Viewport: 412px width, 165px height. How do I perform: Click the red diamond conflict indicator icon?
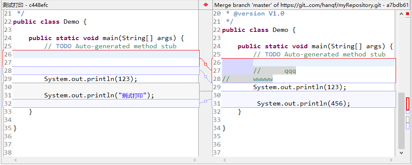point(206,5)
